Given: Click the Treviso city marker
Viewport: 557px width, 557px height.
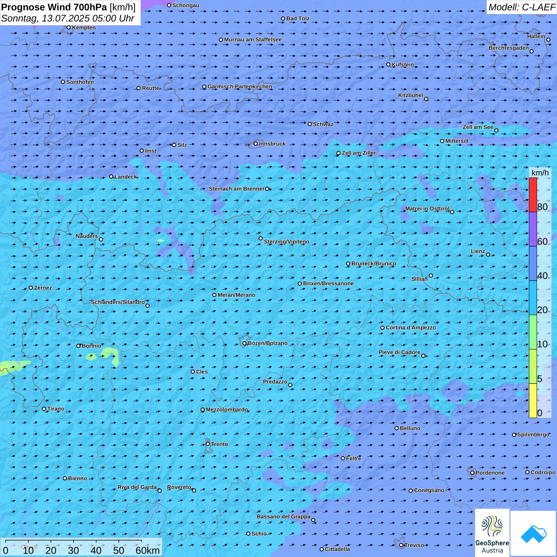Looking at the screenshot, I should point(401,545).
